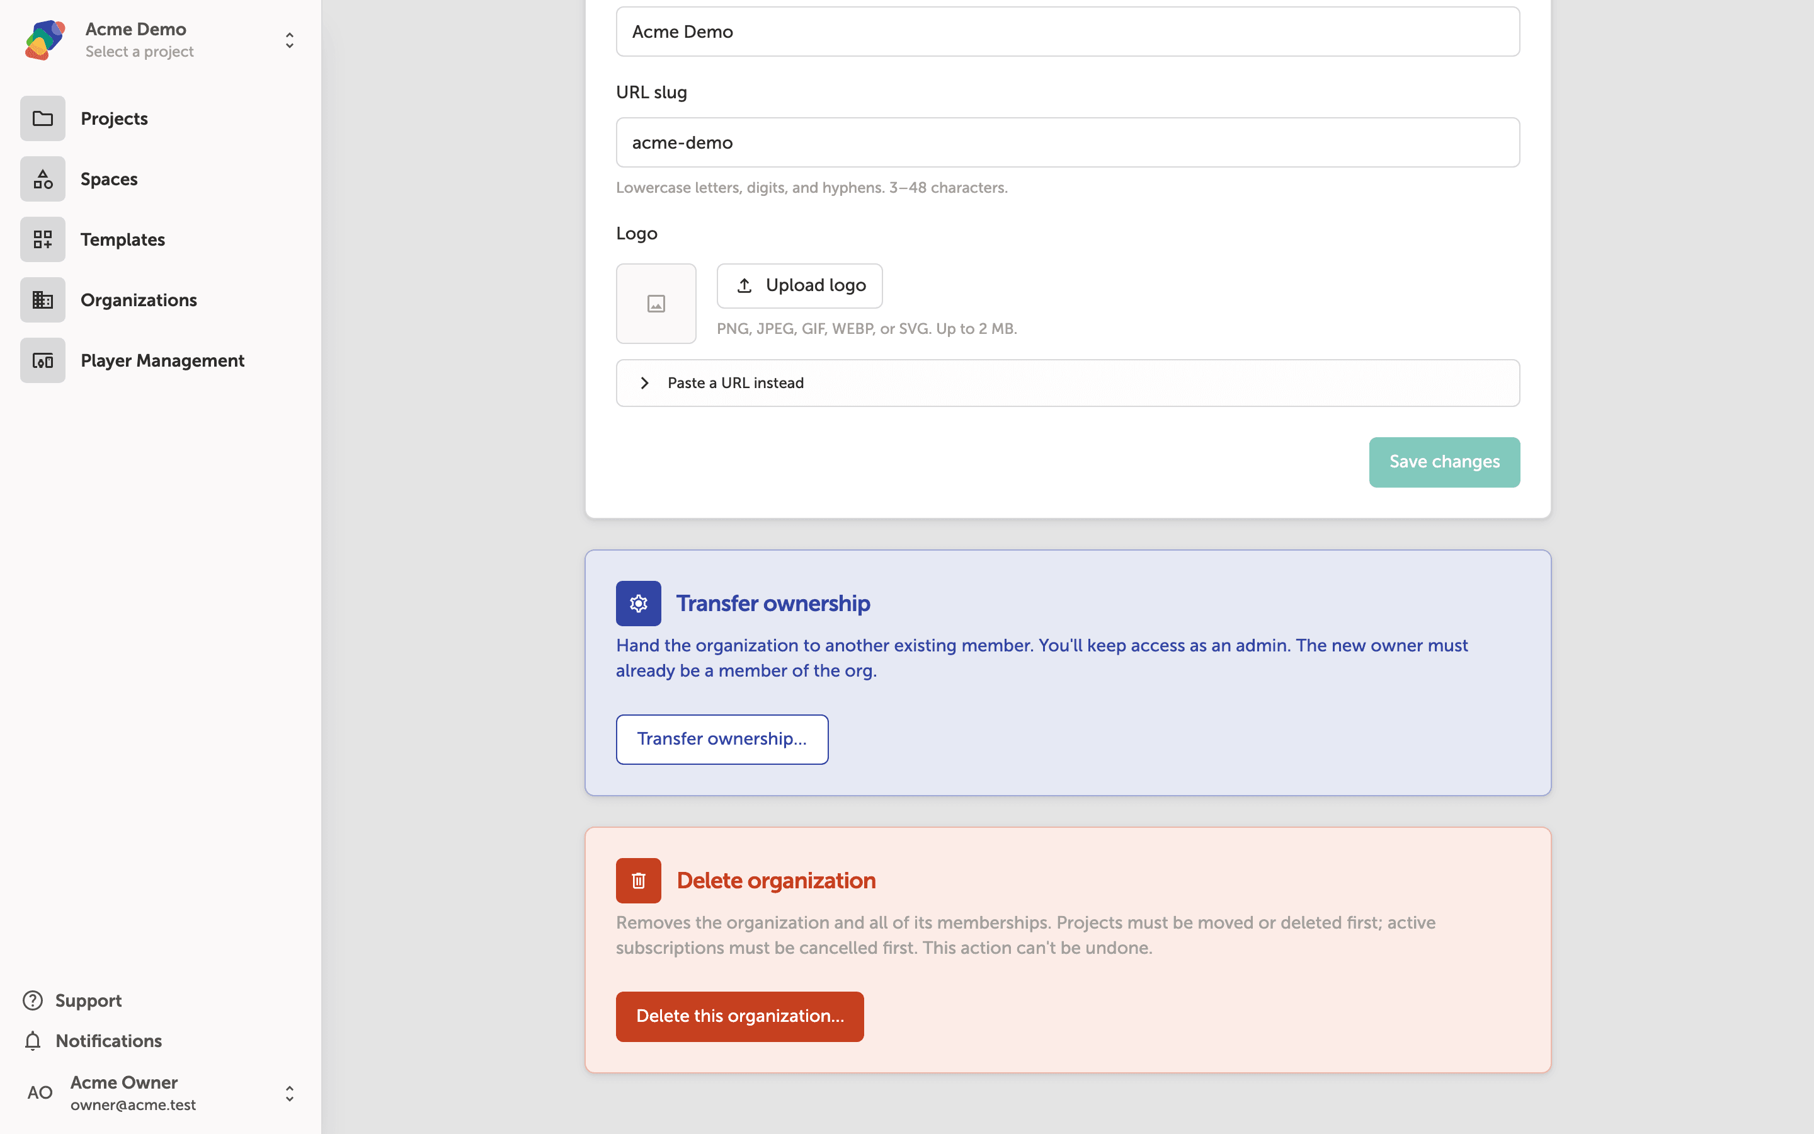Viewport: 1814px width, 1134px height.
Task: Click the upload arrow icon in Upload logo
Action: click(x=744, y=286)
